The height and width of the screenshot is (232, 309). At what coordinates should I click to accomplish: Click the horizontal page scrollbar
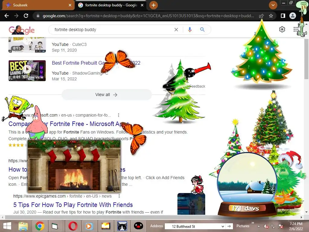[137, 217]
